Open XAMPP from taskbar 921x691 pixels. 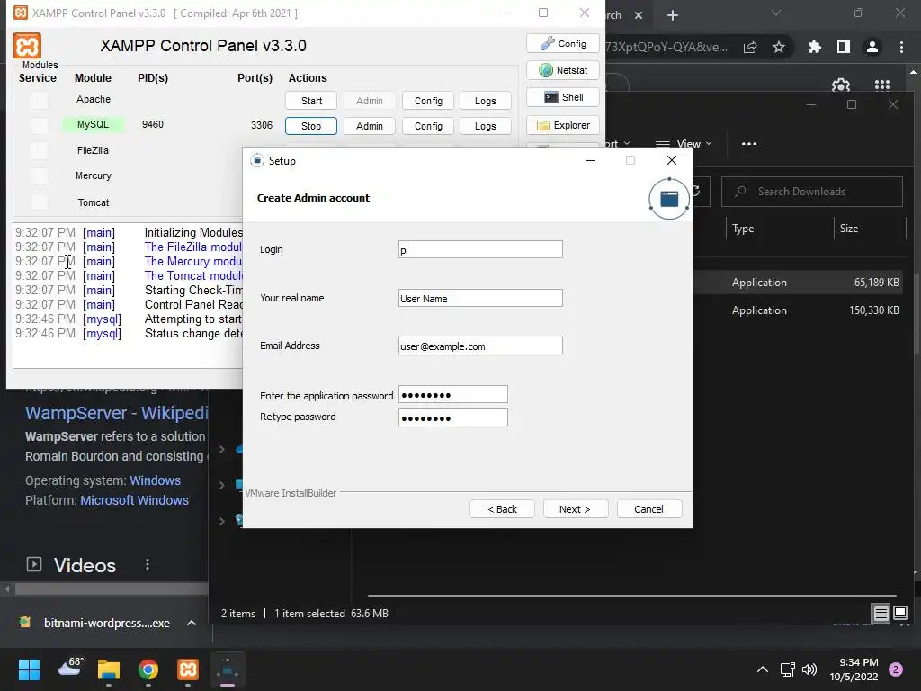[x=188, y=669]
